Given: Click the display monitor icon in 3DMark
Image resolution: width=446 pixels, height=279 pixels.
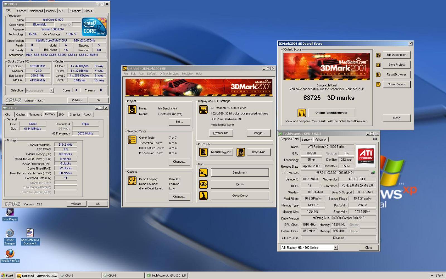Looking at the screenshot, I should (x=203, y=110).
